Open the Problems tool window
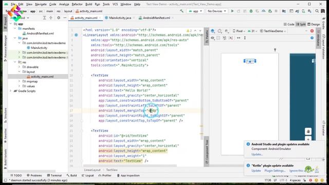This screenshot has width=329, height=185. pyautogui.click(x=34, y=175)
